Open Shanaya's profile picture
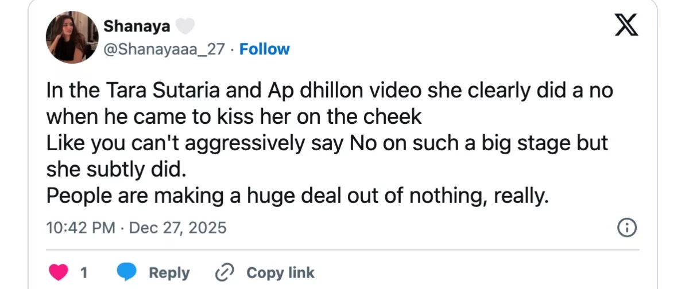The image size is (689, 289). coord(72,37)
